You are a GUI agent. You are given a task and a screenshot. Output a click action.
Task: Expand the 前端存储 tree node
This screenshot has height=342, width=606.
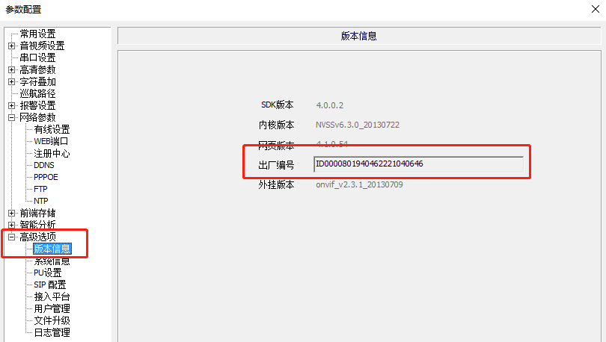(x=12, y=213)
